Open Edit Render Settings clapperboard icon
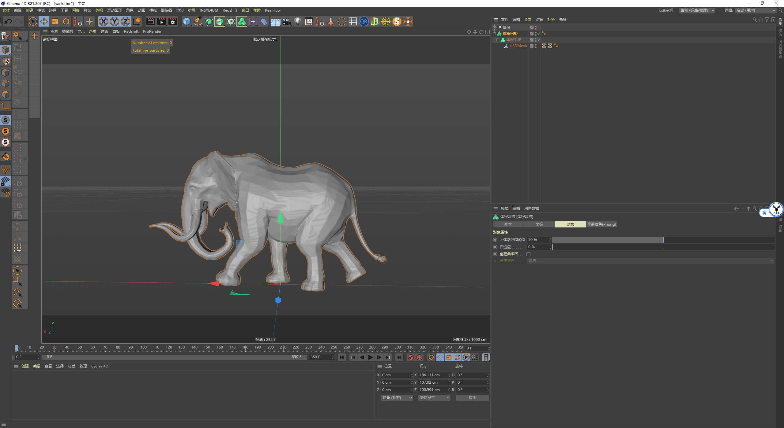This screenshot has width=784, height=428. click(x=173, y=21)
